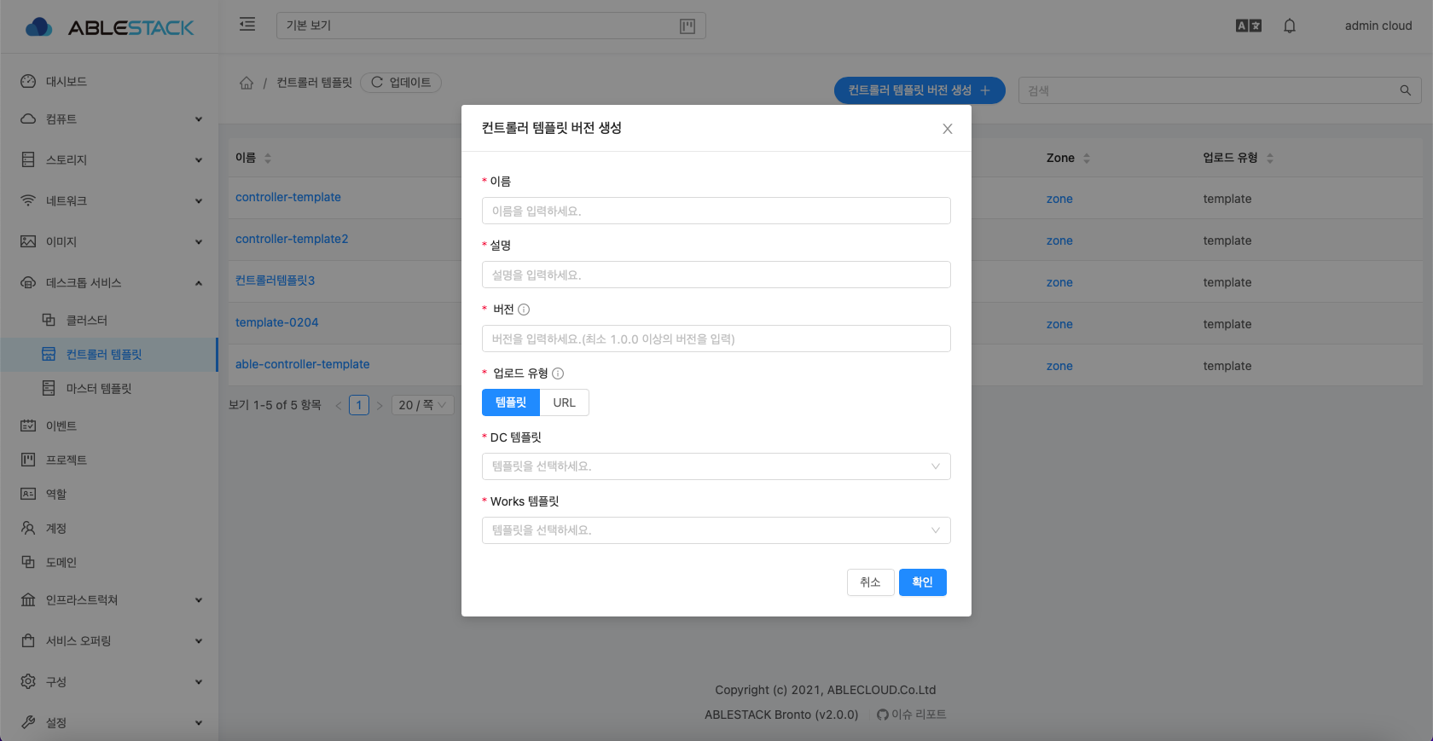Select the URL upload type option
Image resolution: width=1433 pixels, height=741 pixels.
[x=564, y=402]
